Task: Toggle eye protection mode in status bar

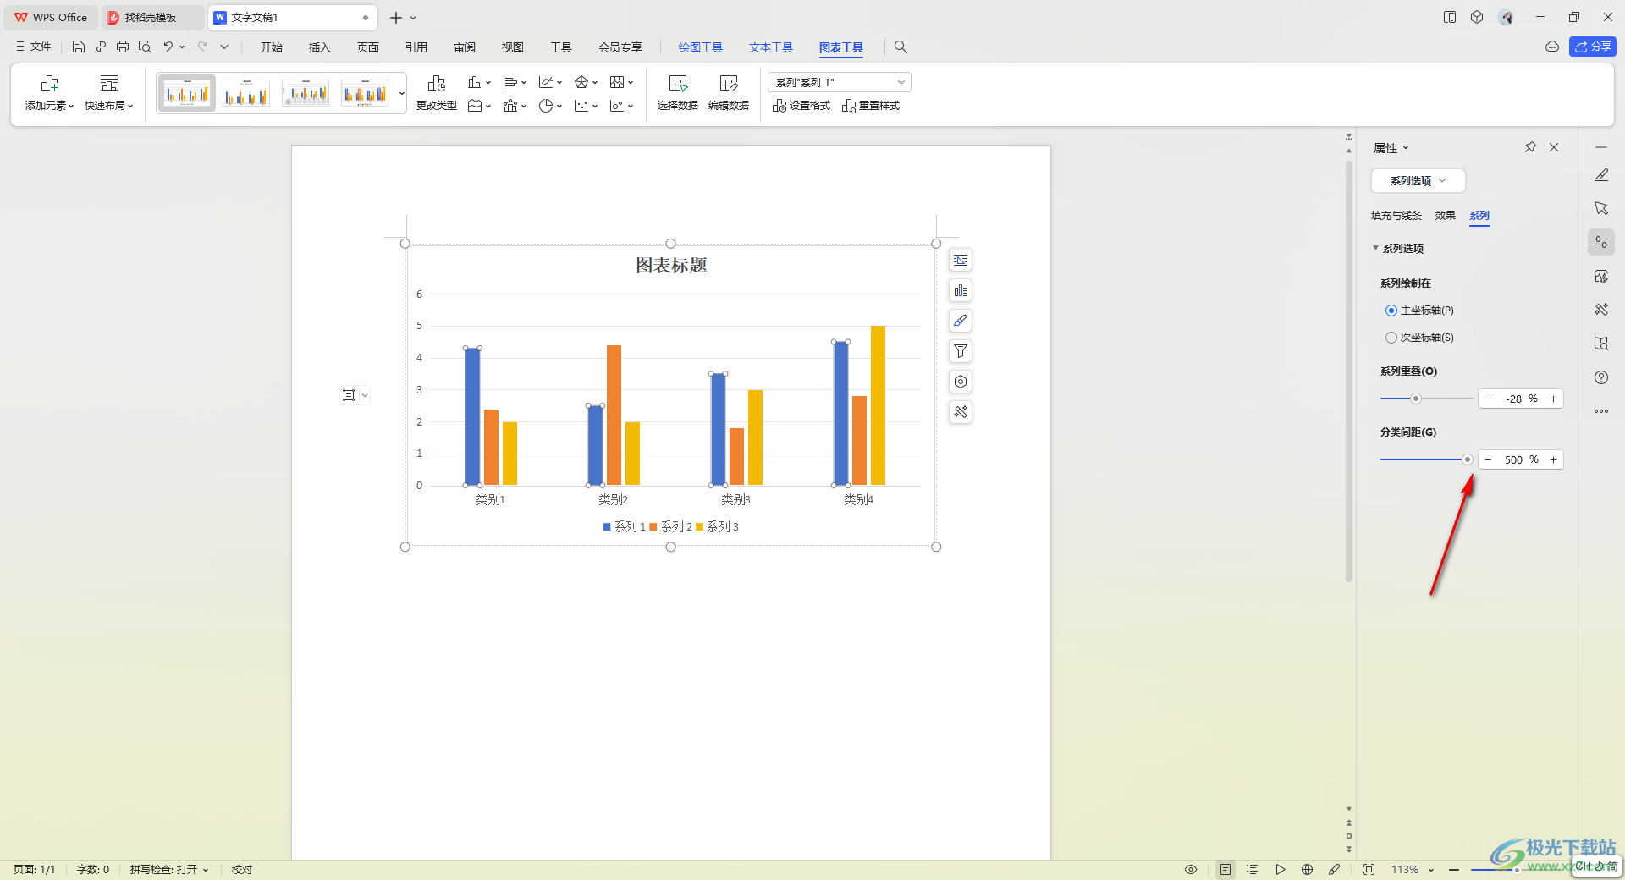Action: pos(1191,870)
